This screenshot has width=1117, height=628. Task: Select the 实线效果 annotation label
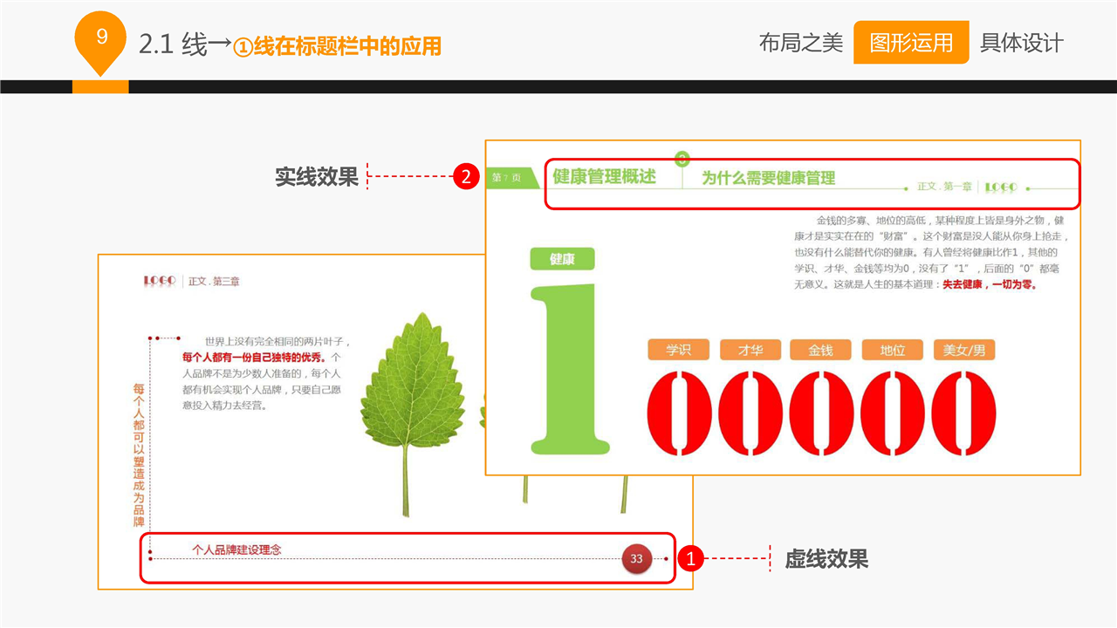click(x=317, y=176)
